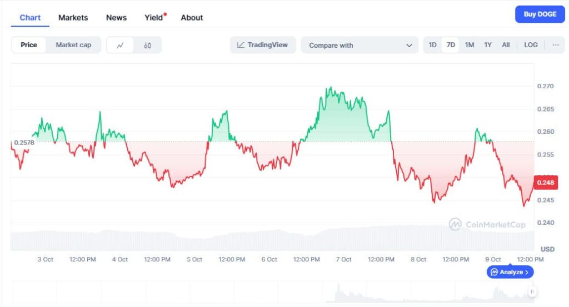Enable LOG scale on chart

(531, 45)
